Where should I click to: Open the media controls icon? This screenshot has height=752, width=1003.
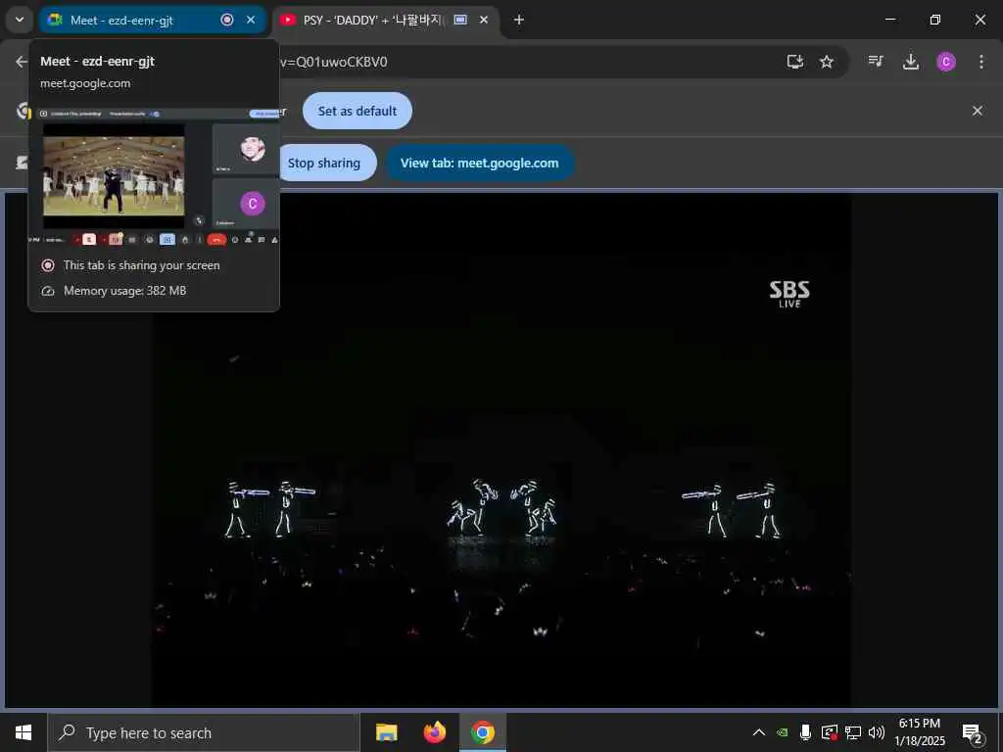point(876,62)
